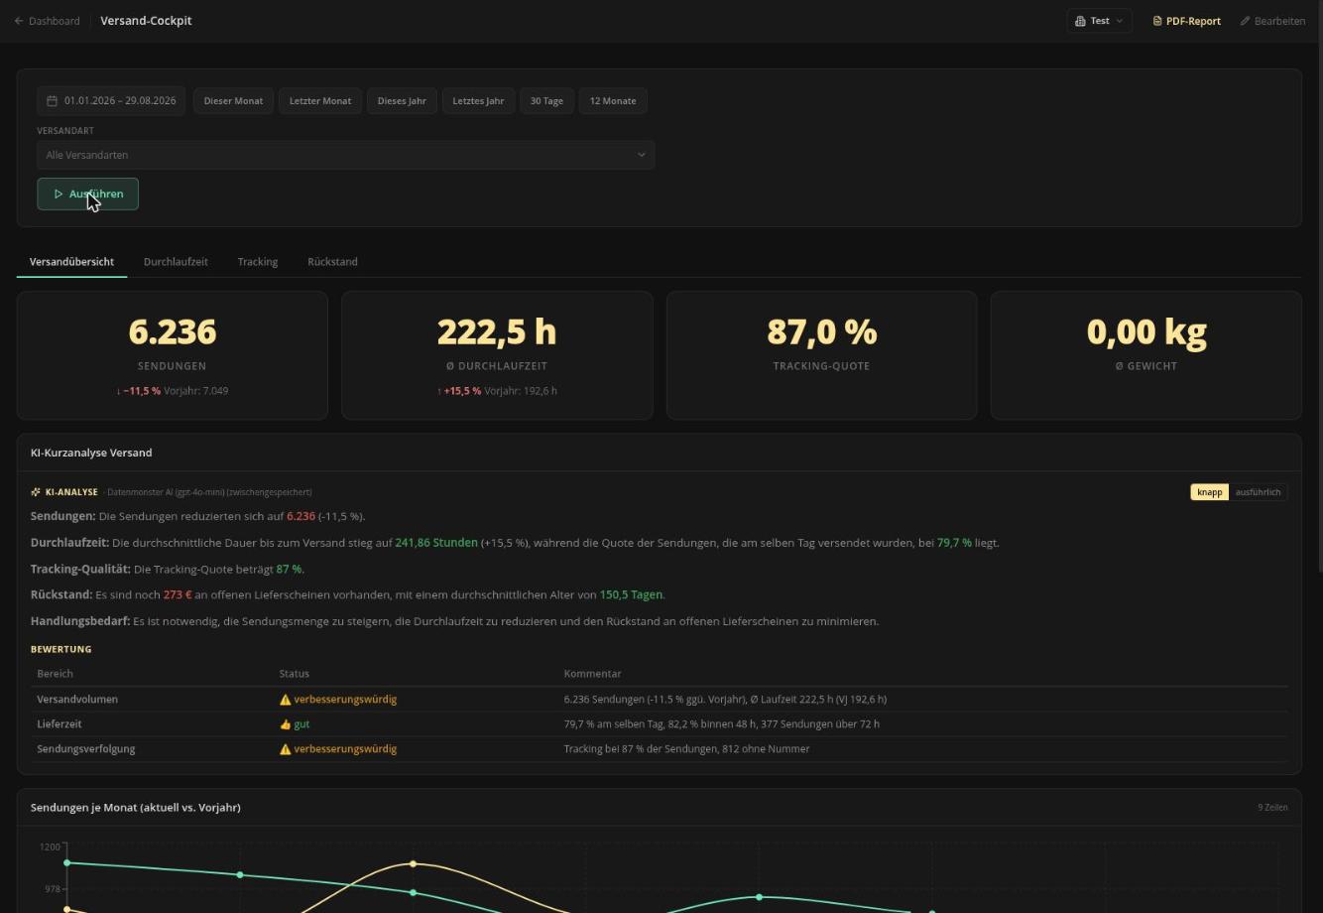Viewport: 1323px width, 913px height.
Task: Export the PDF-Report
Action: tap(1186, 21)
